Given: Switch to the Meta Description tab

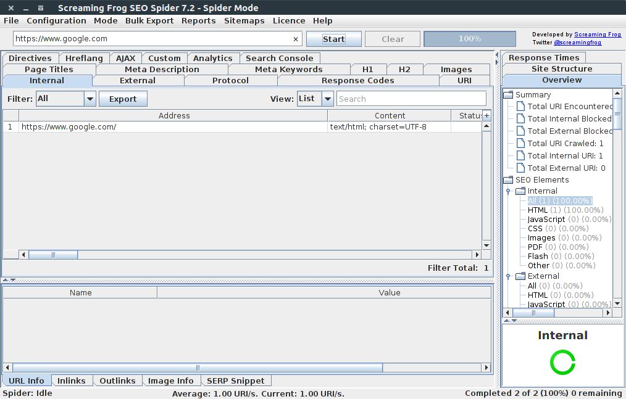Looking at the screenshot, I should (x=162, y=70).
